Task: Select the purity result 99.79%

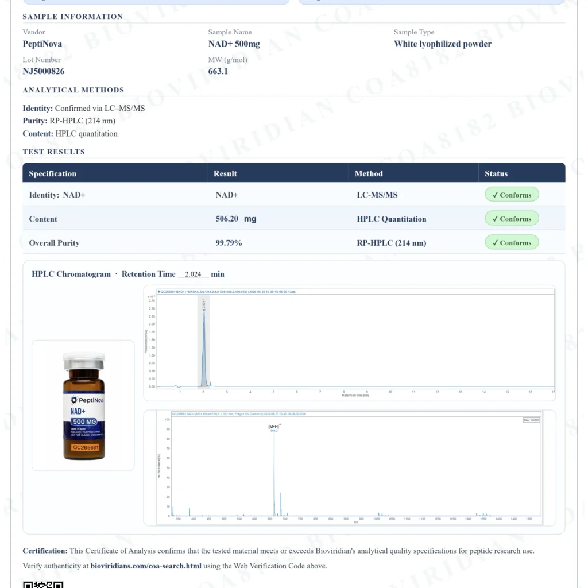Action: 229,243
